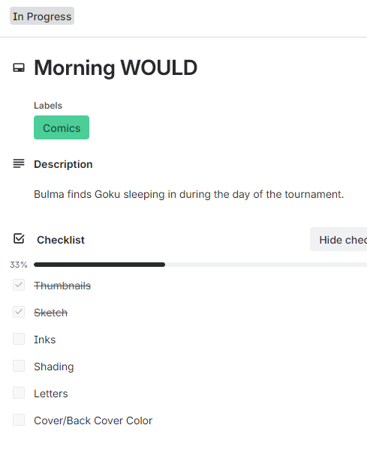
Task: Click the Checklist heading
Action: click(x=61, y=240)
